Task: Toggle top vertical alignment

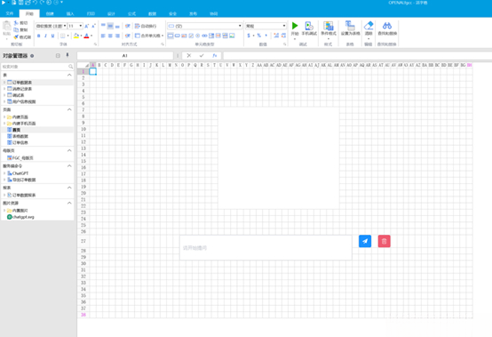Action: (103, 26)
